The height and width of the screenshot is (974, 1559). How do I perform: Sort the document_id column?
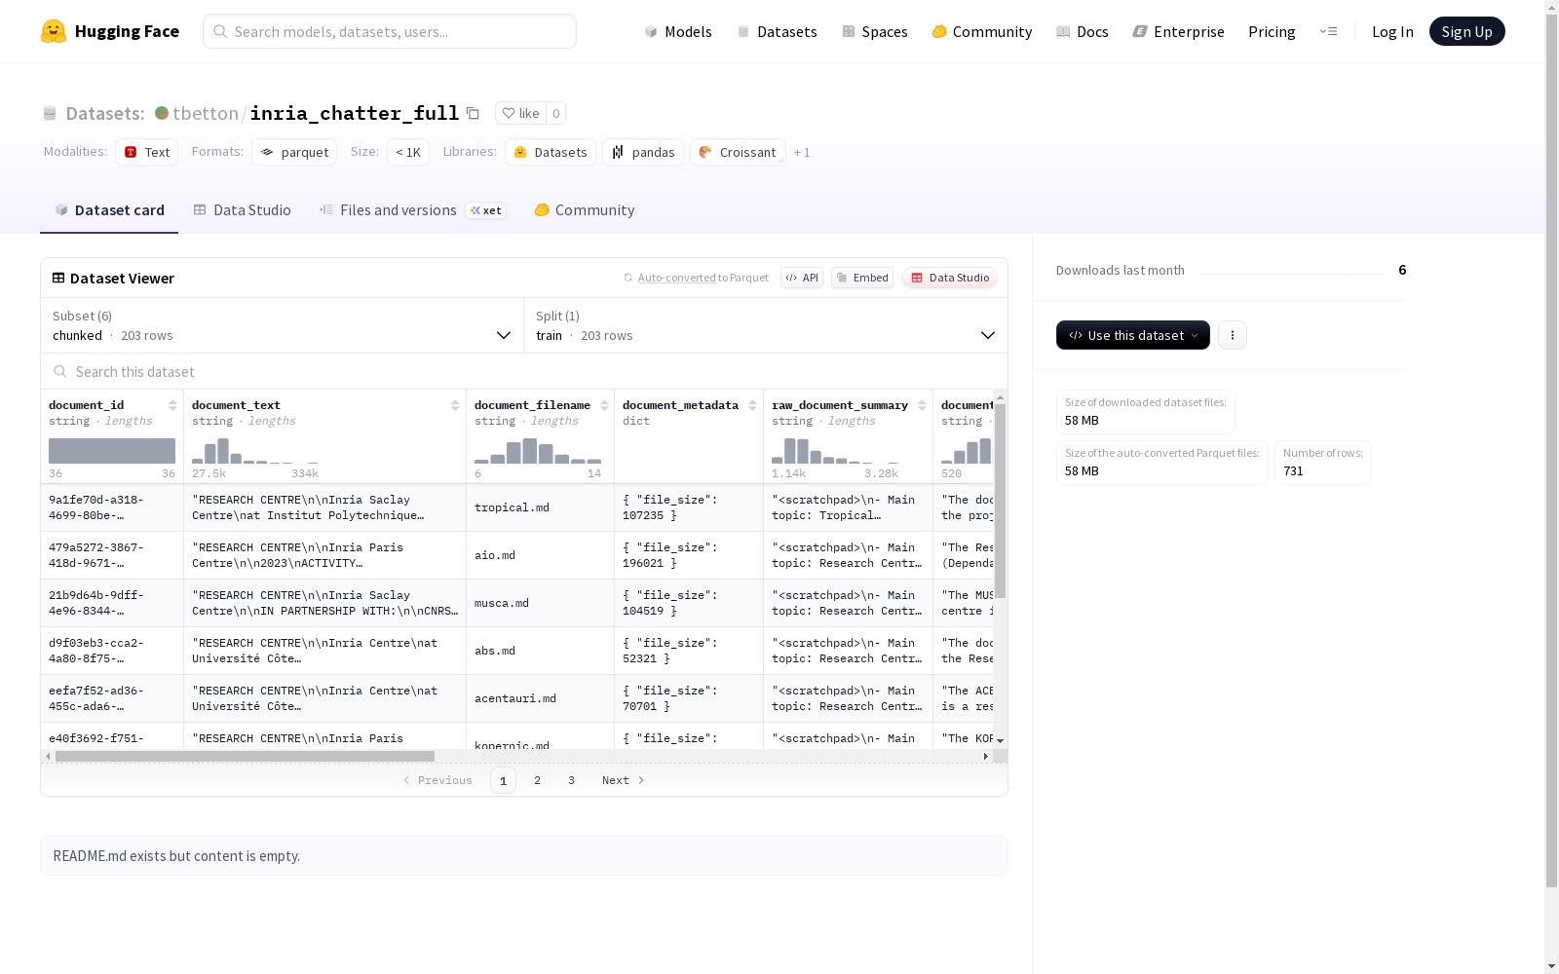tap(172, 405)
